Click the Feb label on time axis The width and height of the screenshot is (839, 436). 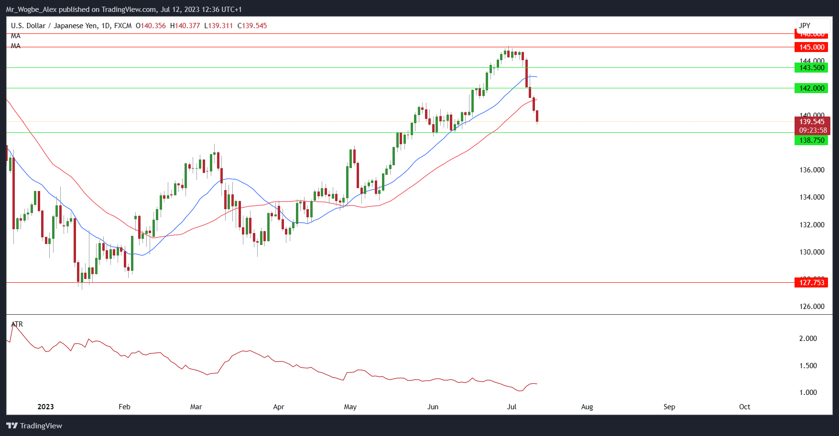[124, 407]
